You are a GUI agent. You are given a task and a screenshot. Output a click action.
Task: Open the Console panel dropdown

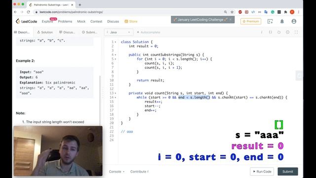click(x=117, y=172)
